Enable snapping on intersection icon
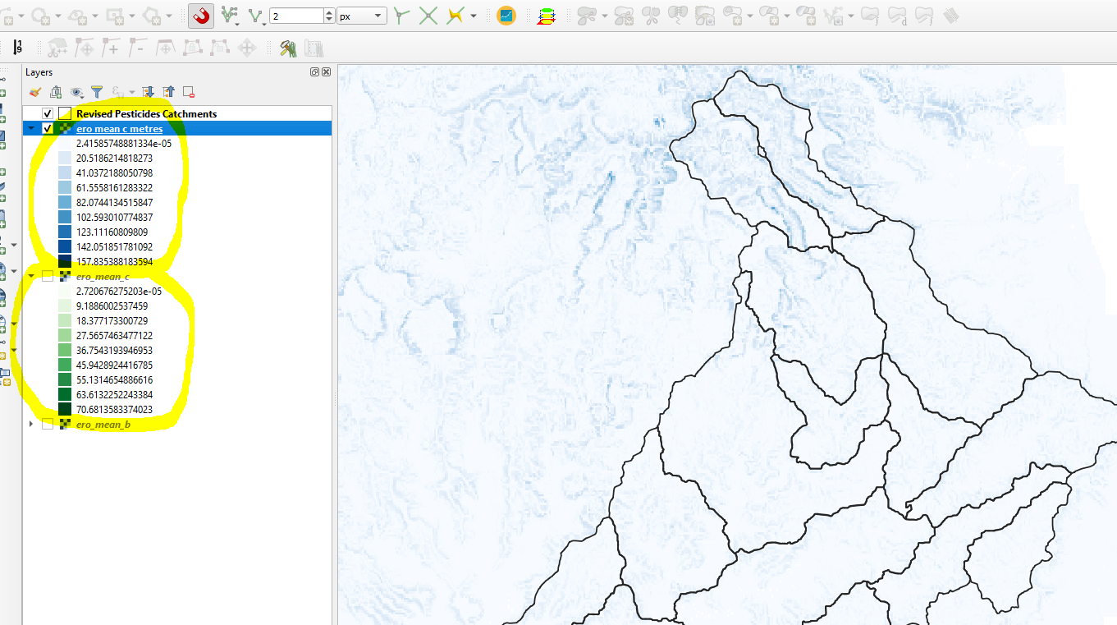 point(428,16)
